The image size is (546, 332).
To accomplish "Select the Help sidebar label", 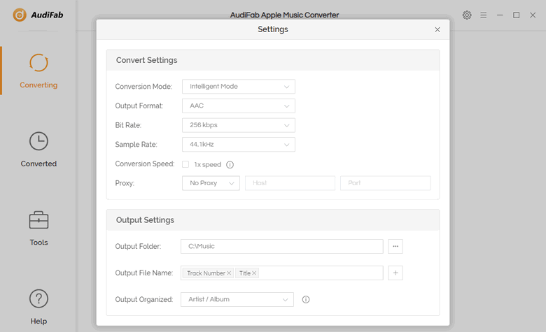I will pos(38,321).
